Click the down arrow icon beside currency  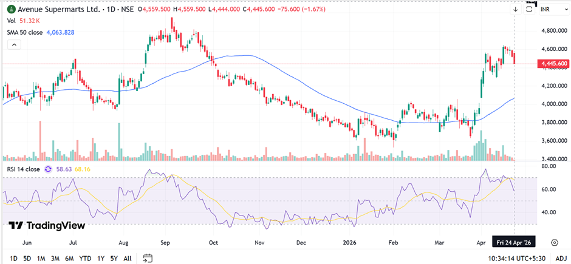[x=515, y=10]
